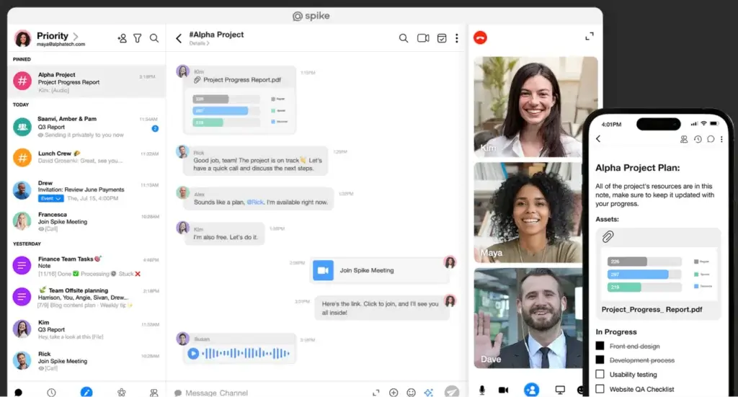Viewport: 738px width, 397px height.
Task: Open Project_Progress_ Report.pdf on the phone
Action: coord(658,274)
